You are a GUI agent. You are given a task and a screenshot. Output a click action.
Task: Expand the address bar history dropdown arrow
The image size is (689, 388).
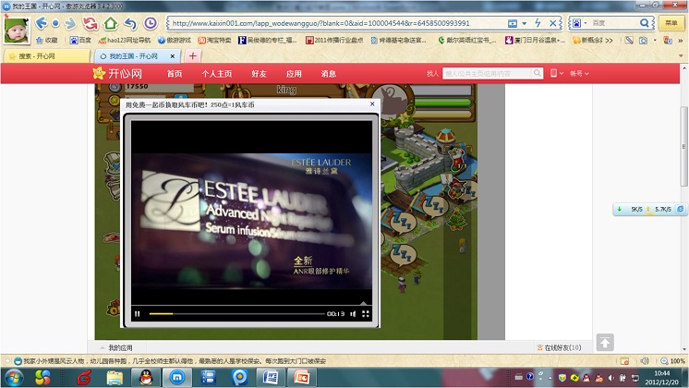point(525,23)
